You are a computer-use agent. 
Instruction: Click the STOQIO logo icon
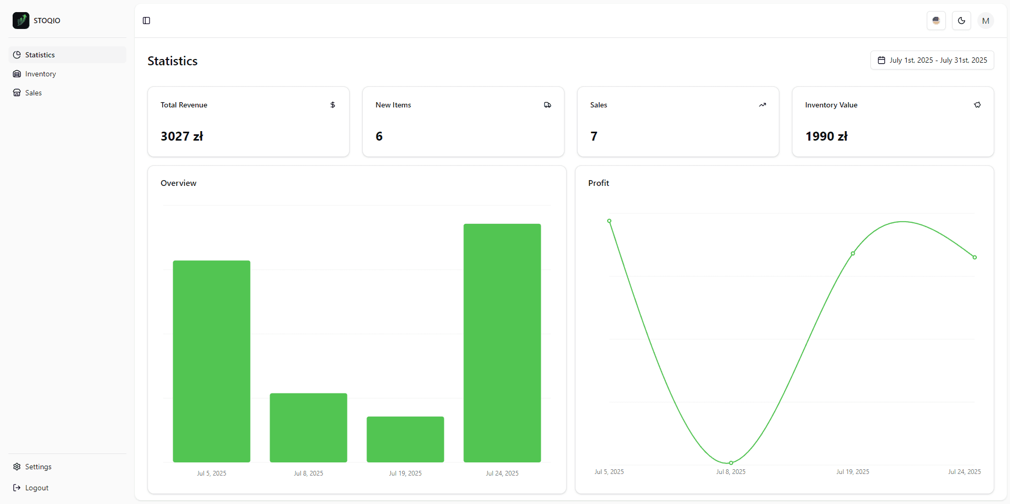tap(21, 21)
